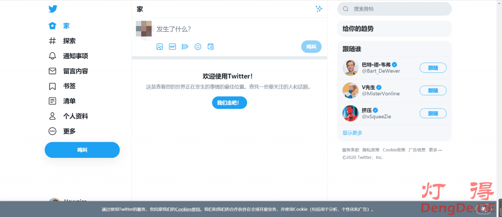Follow 巴特·德·韦弗 with 跟随 button
The height and width of the screenshot is (217, 502).
[x=433, y=67]
